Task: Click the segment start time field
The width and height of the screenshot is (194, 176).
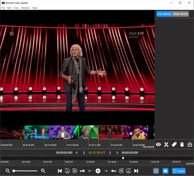Action: (64, 153)
